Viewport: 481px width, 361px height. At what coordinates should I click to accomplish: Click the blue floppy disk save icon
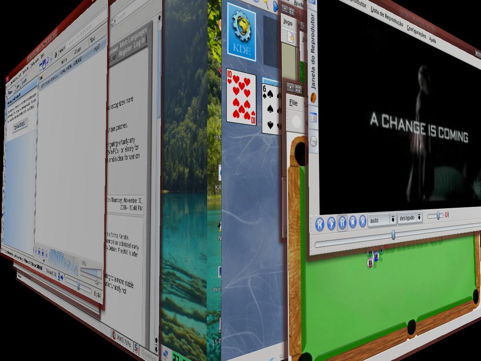pyautogui.click(x=44, y=64)
